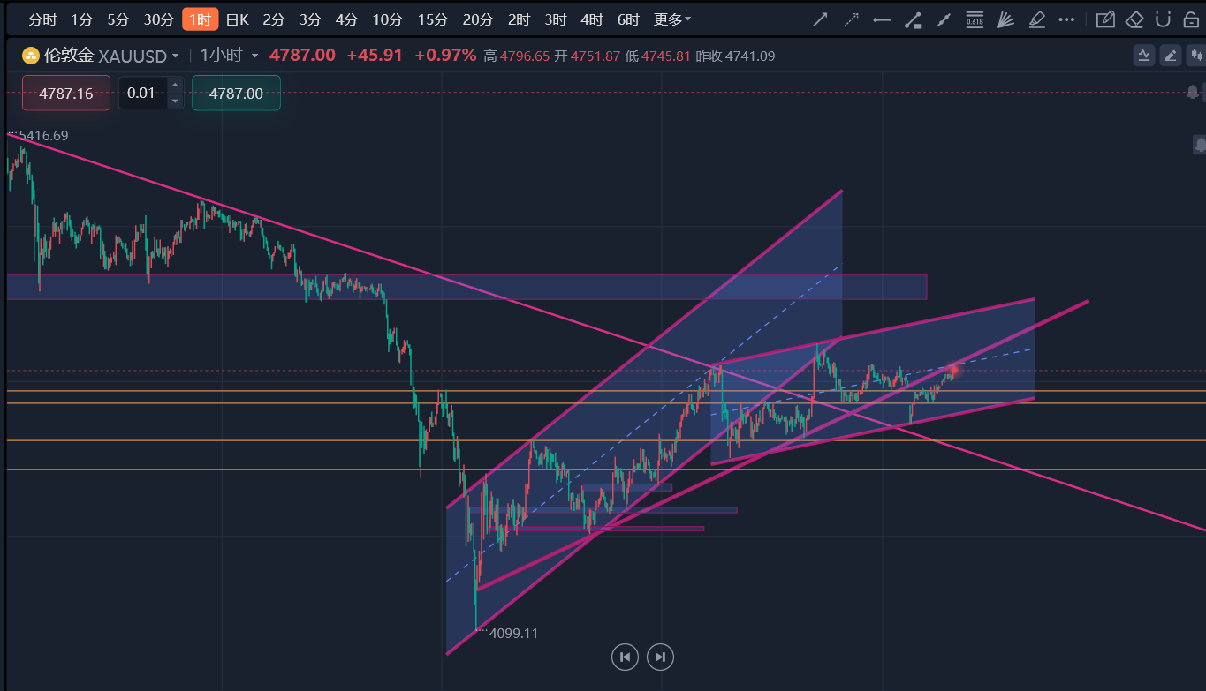Open the indicators button on chart header

click(1145, 56)
